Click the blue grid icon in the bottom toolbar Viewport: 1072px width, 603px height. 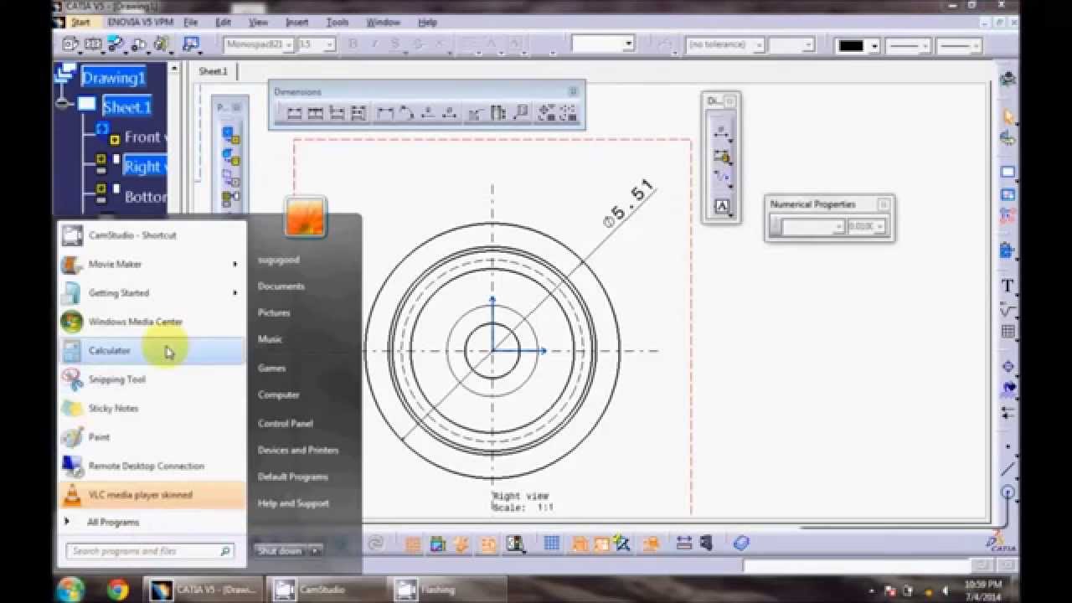point(551,544)
